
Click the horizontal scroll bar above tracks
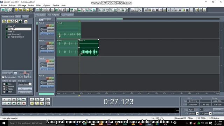[90, 19]
